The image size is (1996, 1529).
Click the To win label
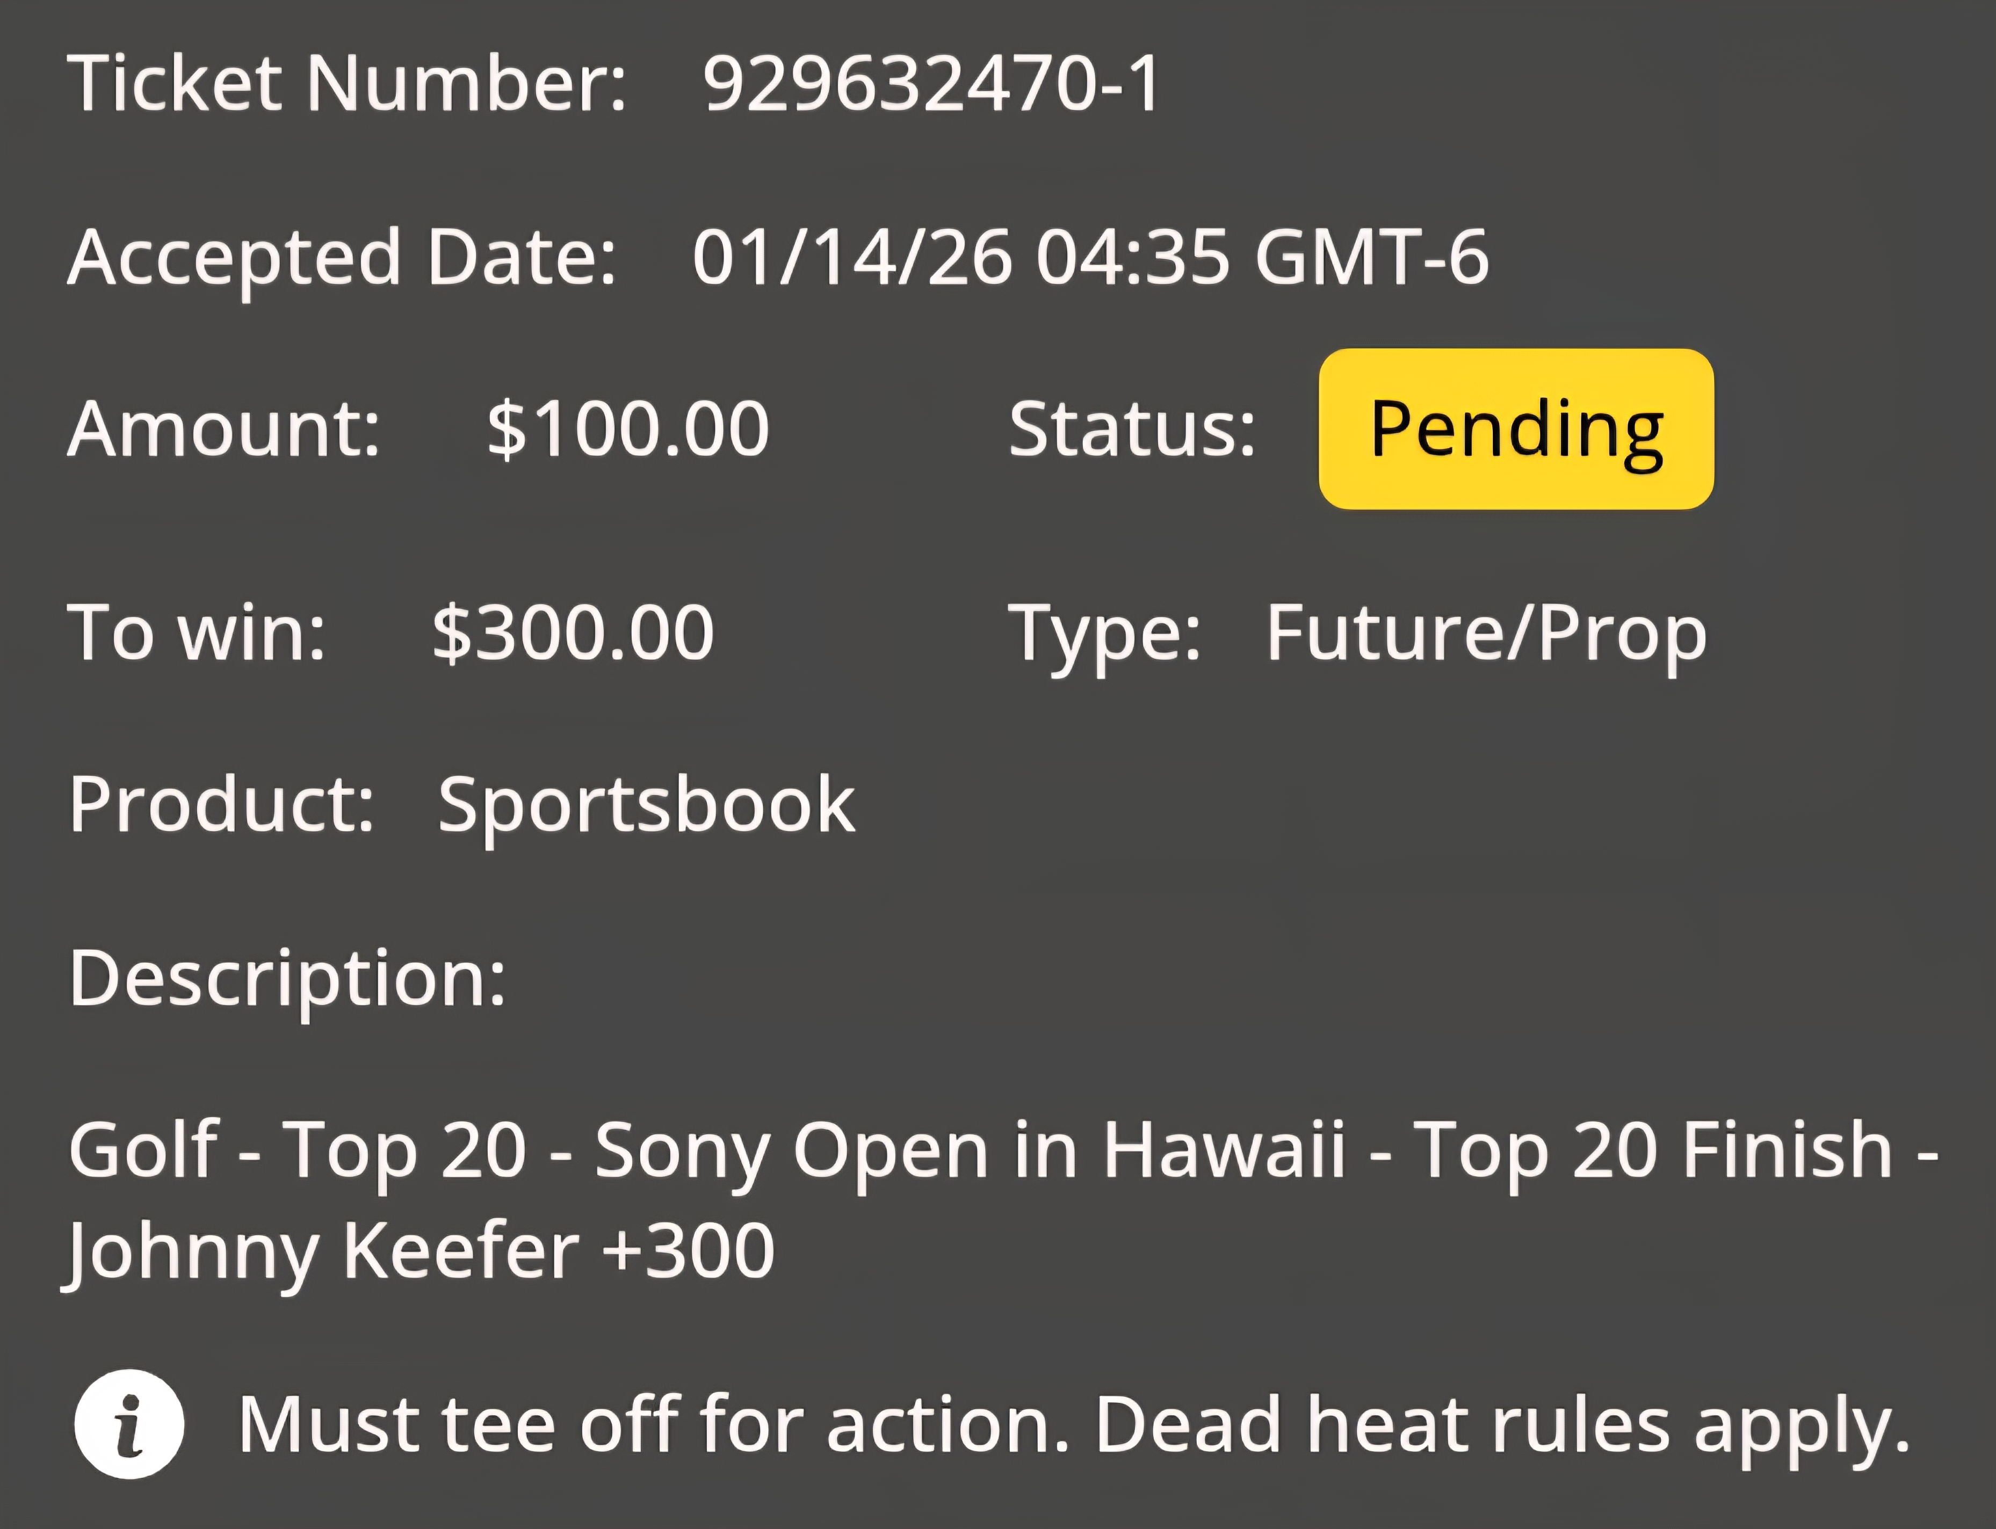click(x=197, y=632)
